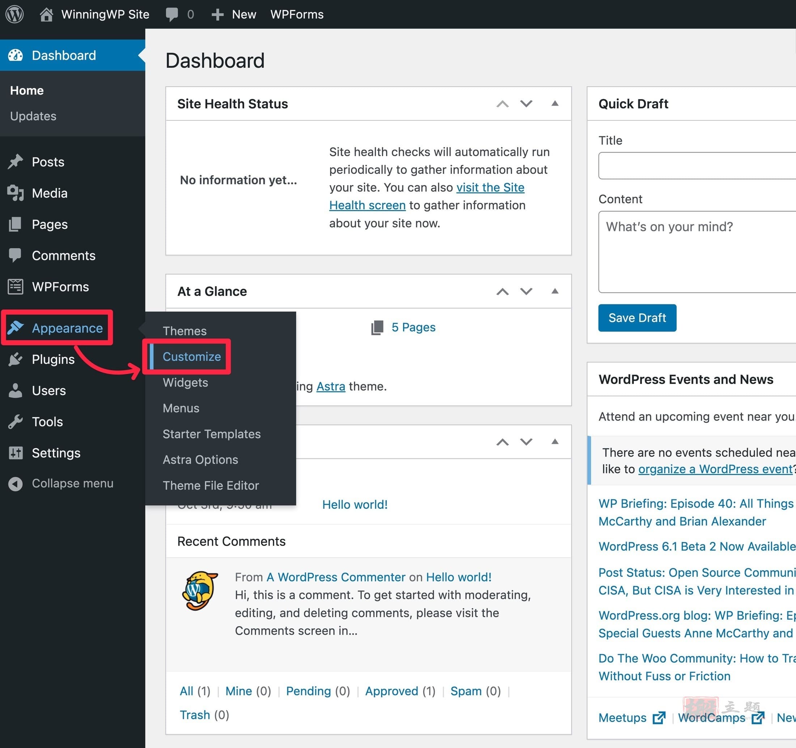Toggle the Site Health Status panel triangle
Screen dimensions: 796x748
555,104
